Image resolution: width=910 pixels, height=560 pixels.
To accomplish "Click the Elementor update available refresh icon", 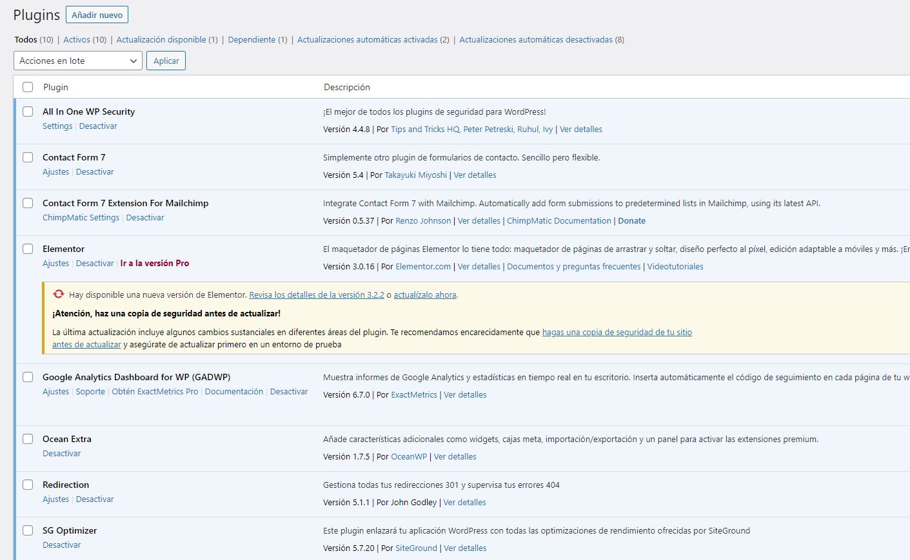I will [58, 294].
